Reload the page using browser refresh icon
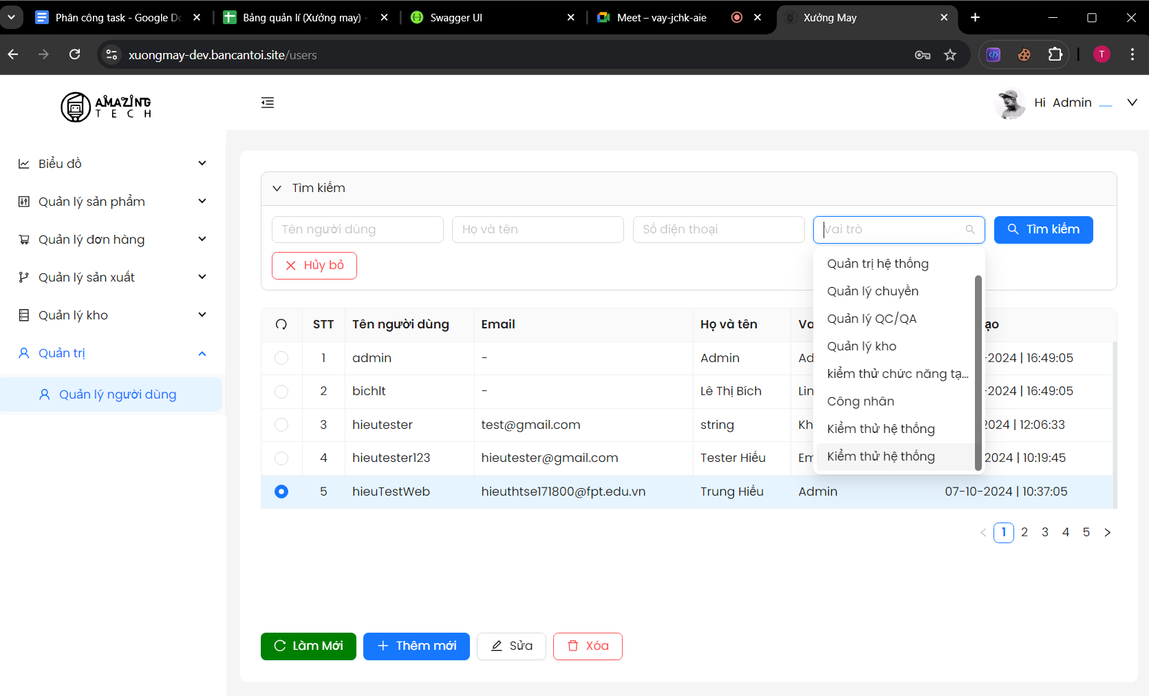This screenshot has height=696, width=1149. coord(75,54)
